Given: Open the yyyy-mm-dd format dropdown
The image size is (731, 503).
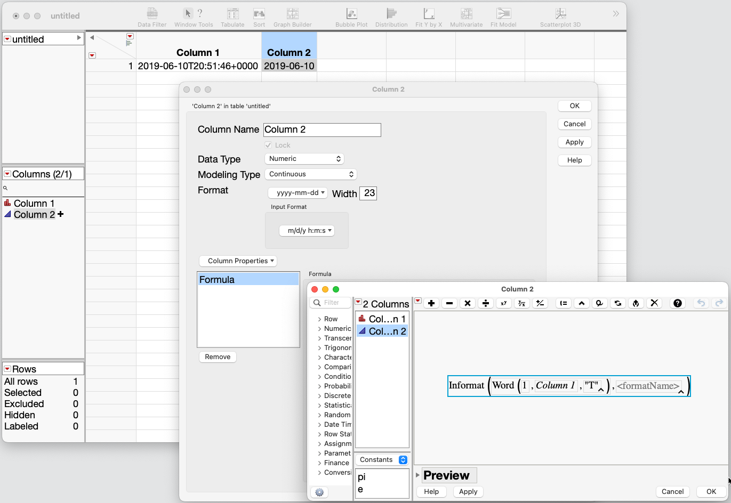Looking at the screenshot, I should click(x=298, y=193).
